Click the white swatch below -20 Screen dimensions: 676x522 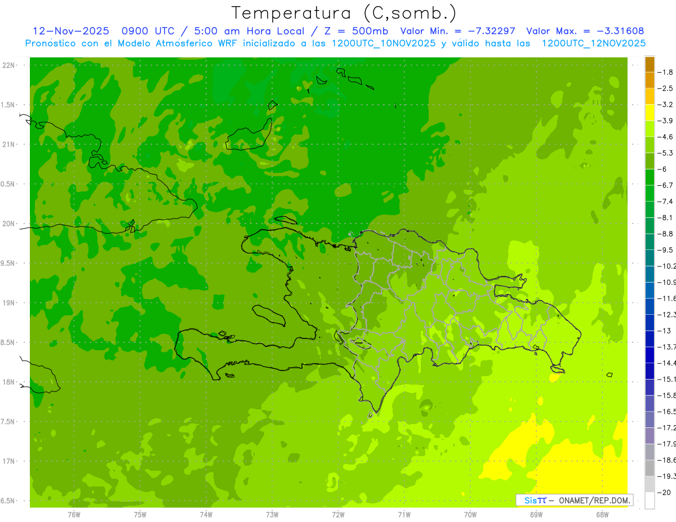click(x=650, y=501)
